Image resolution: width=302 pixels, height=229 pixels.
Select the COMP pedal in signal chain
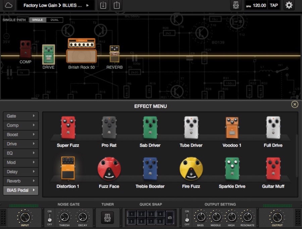click(26, 49)
